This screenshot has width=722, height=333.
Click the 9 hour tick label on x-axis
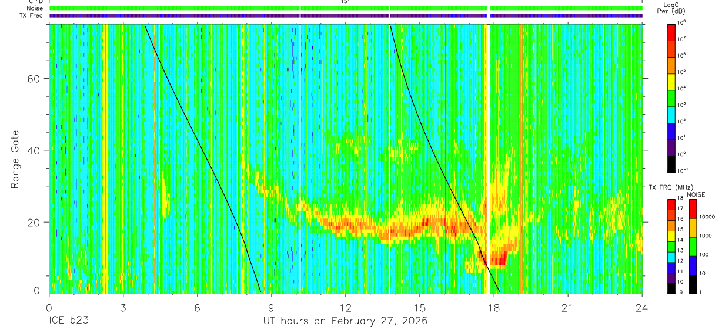pos(272,308)
